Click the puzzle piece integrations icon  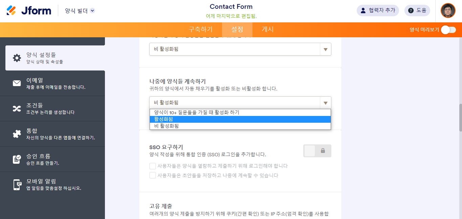(x=17, y=134)
